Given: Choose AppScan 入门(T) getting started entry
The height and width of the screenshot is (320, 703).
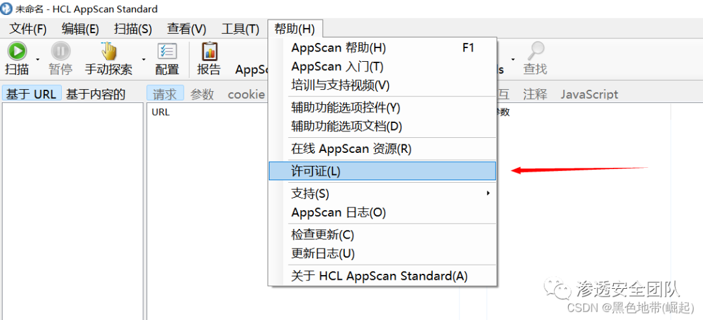Looking at the screenshot, I should click(x=383, y=66).
